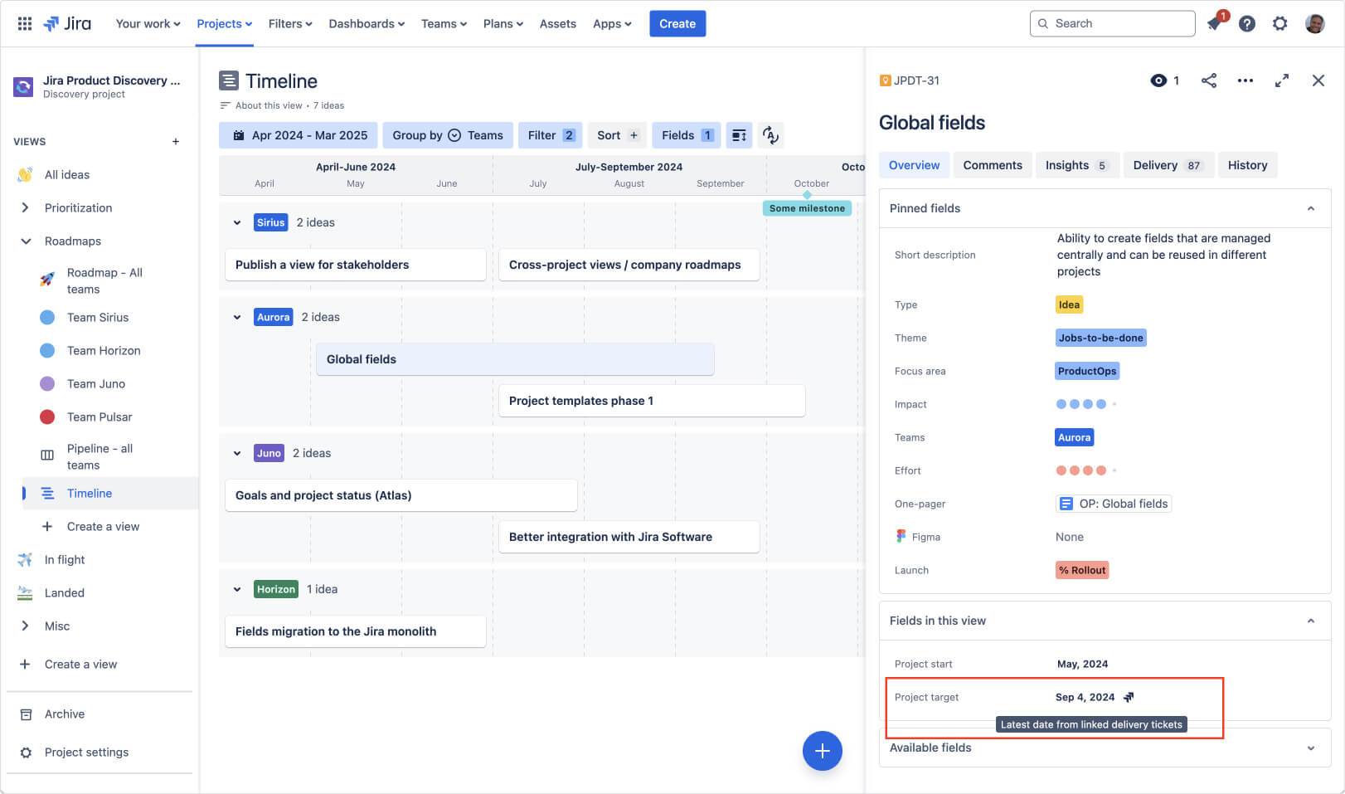This screenshot has height=794, width=1345.
Task: Expand the Available fields section
Action: pyautogui.click(x=1311, y=748)
